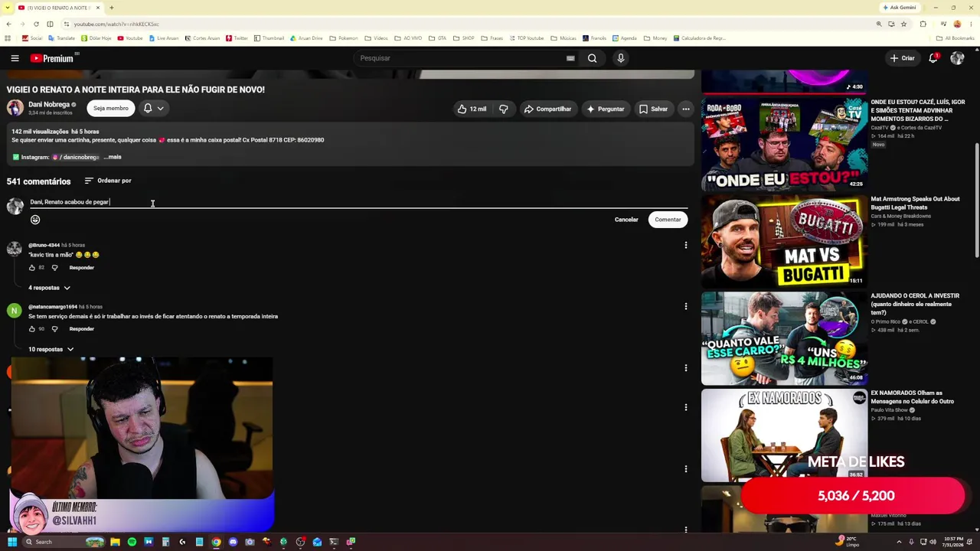
Task: Open the Translate bookmark
Action: (x=62, y=38)
